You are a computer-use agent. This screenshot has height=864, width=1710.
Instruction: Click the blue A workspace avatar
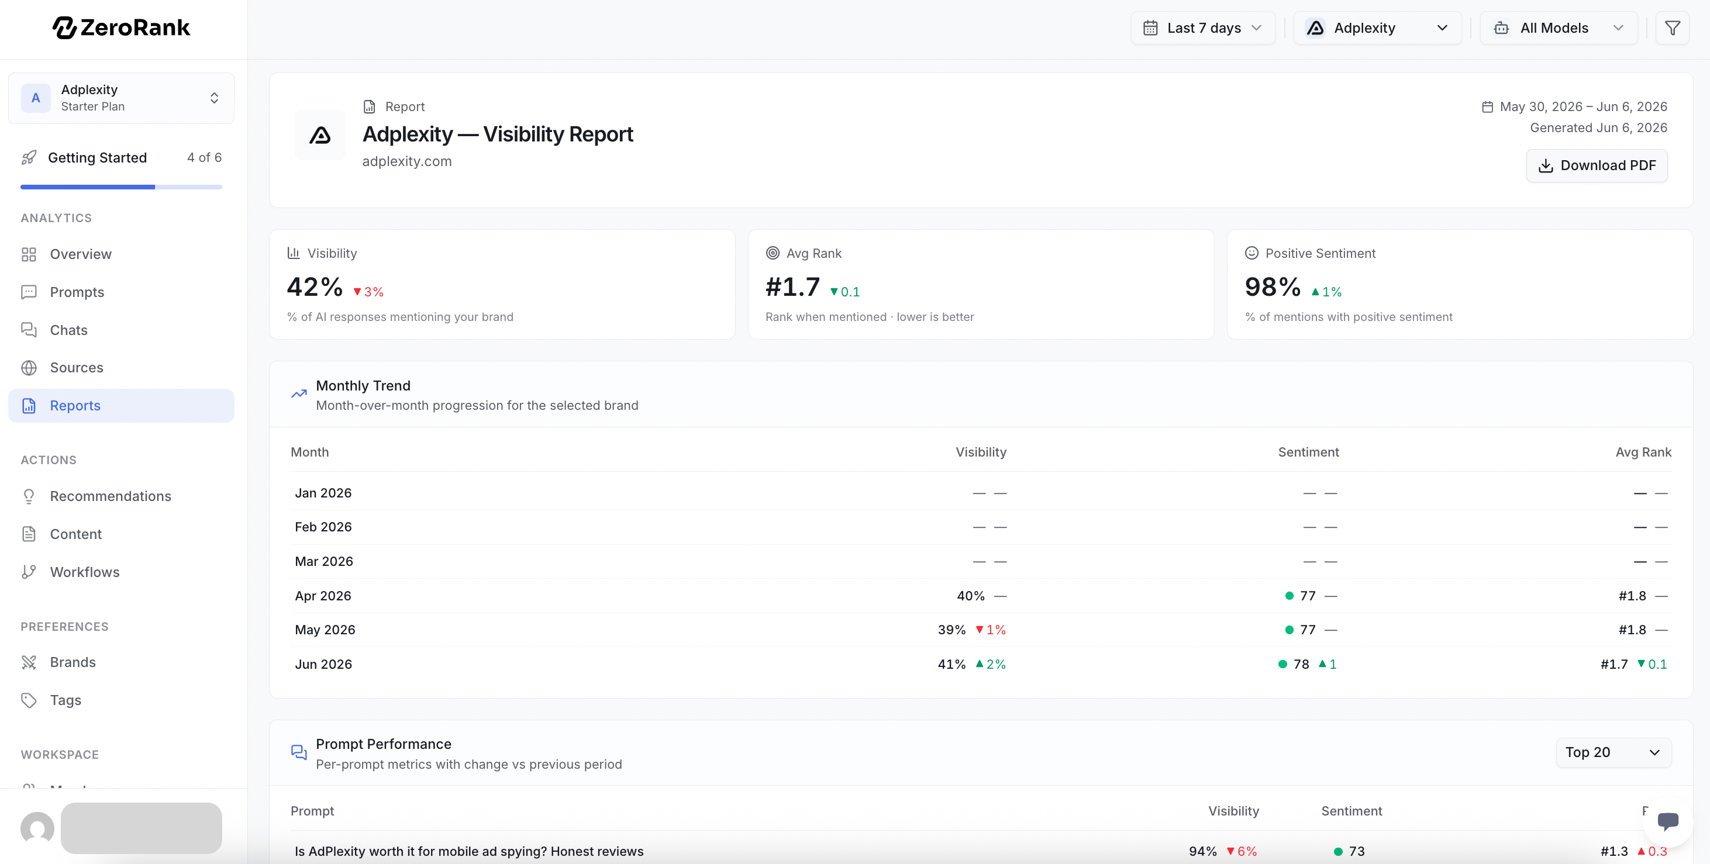point(36,98)
